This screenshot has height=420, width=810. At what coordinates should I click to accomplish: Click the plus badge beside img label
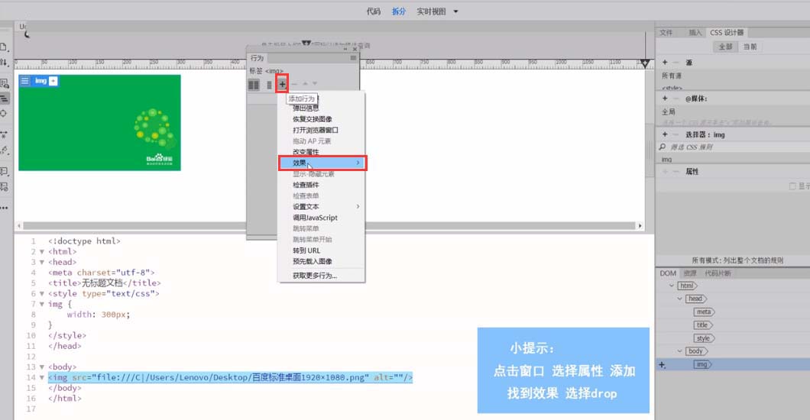click(53, 81)
